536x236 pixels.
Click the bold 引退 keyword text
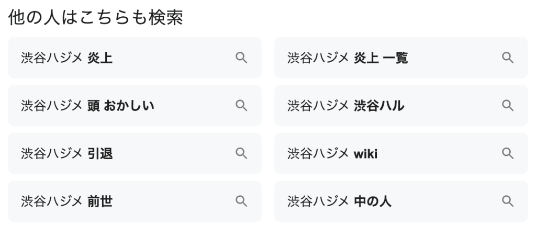100,154
